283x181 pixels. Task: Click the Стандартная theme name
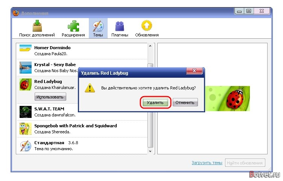pyautogui.click(x=49, y=143)
